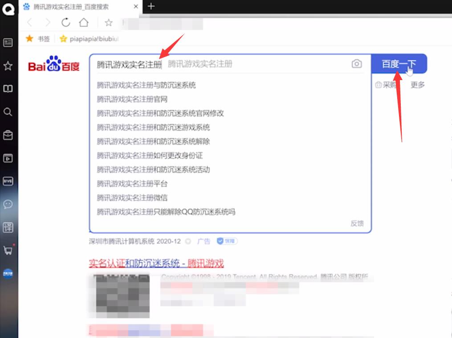Choose suggestion ending with QQ防沉迷系统吗
The height and width of the screenshot is (338, 452).
click(x=166, y=212)
